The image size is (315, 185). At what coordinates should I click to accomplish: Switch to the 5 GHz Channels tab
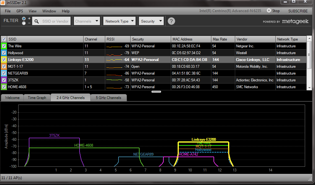click(x=109, y=98)
